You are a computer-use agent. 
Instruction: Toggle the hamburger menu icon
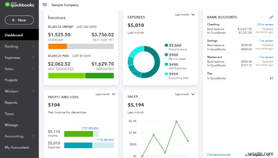click(45, 4)
